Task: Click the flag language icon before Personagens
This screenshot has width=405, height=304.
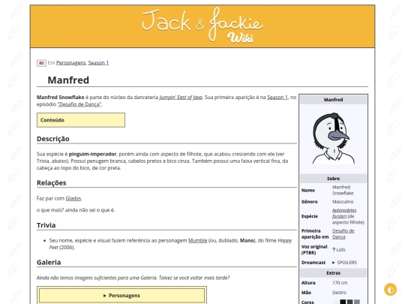Action: click(41, 63)
